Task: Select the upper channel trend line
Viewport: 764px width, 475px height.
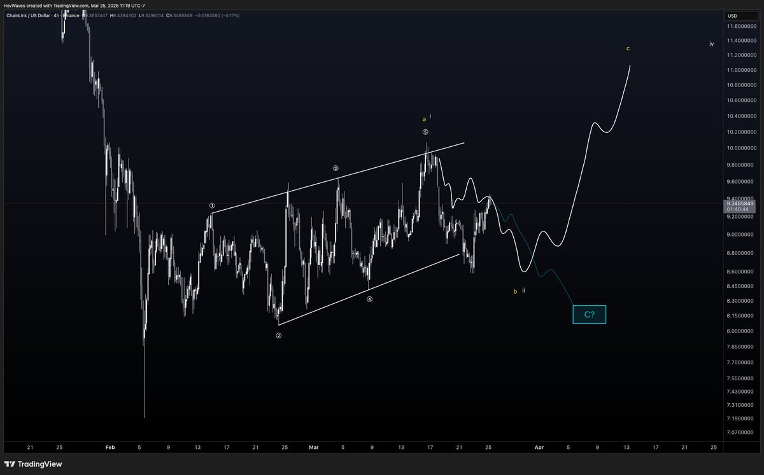Action: click(x=337, y=177)
